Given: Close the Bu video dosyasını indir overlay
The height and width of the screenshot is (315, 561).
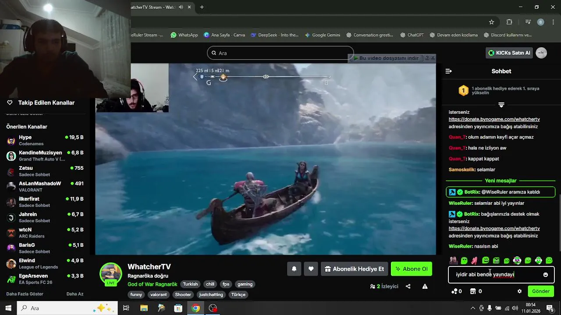Looking at the screenshot, I should 433,58.
